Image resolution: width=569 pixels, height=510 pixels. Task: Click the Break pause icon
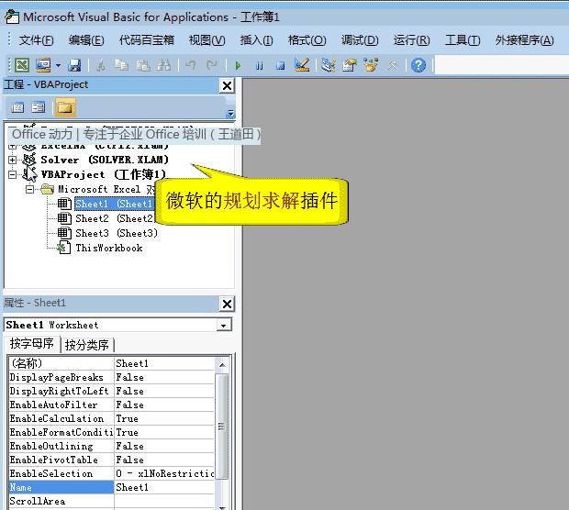259,66
